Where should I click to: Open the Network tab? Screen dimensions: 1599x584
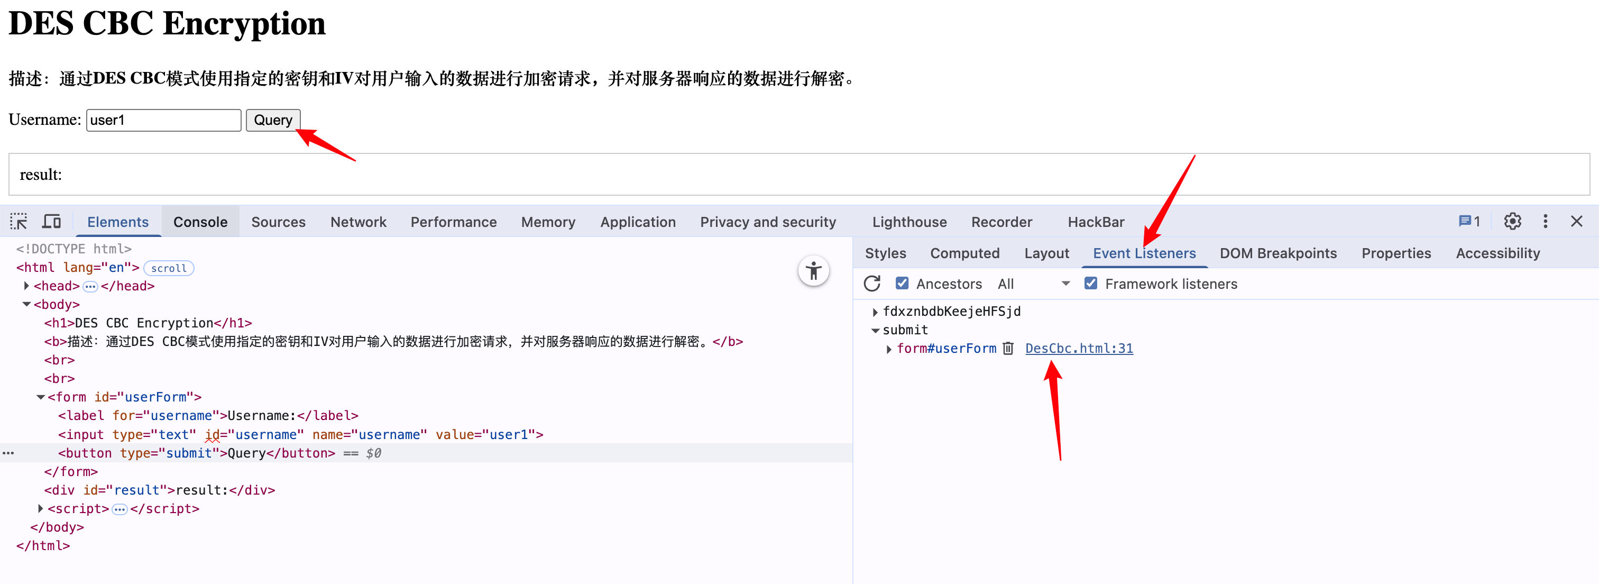point(358,222)
